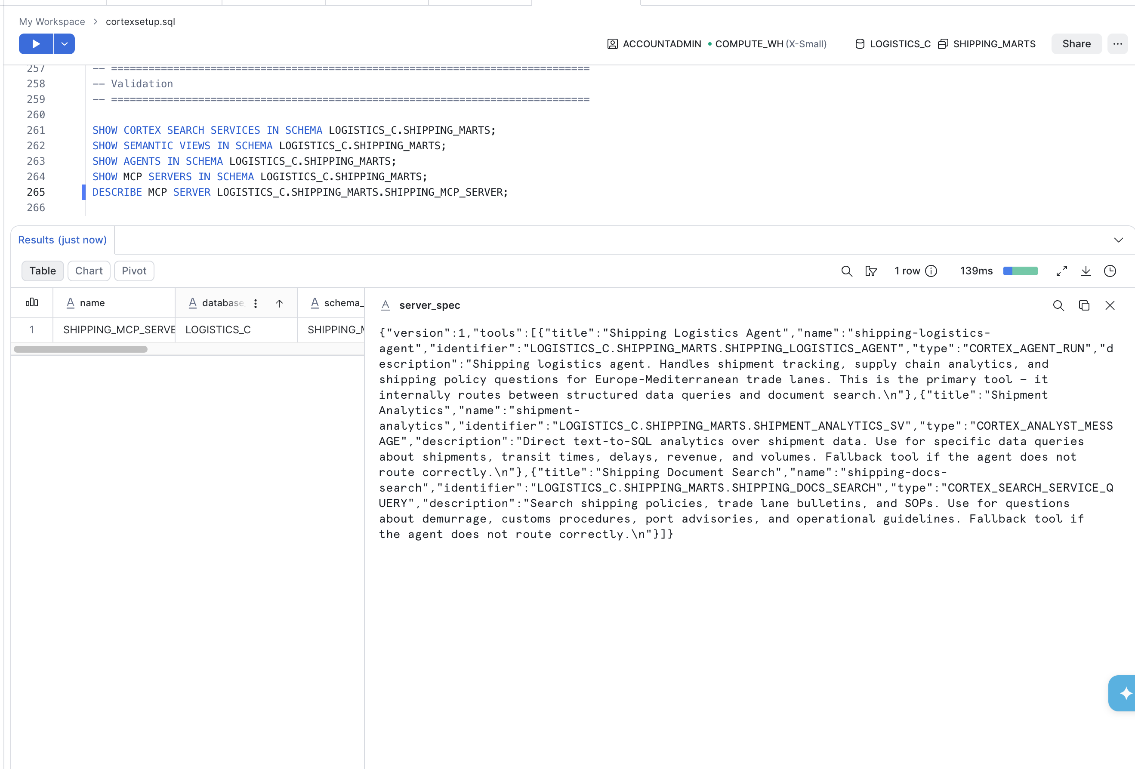The width and height of the screenshot is (1135, 769).
Task: Click the column statistics chart icon
Action: click(x=32, y=302)
